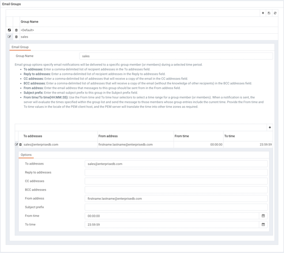Select the sales group name cell
Screen dimensions: 284x253
tap(149, 37)
